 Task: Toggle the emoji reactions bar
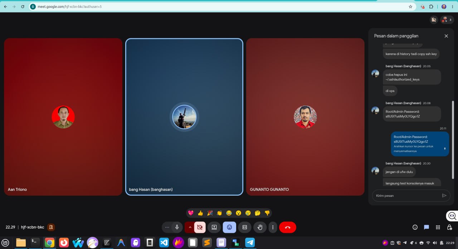pos(229,227)
